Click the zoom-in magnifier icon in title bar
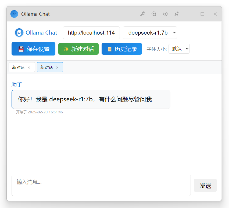The image size is (229, 208). pyautogui.click(x=154, y=14)
